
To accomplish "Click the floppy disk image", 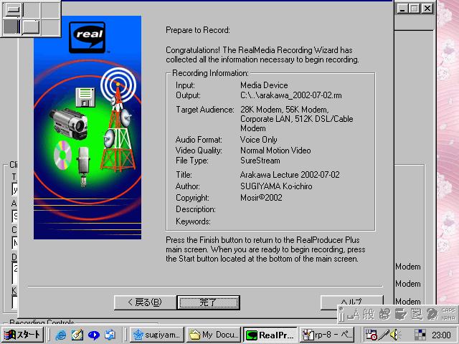I will (85, 97).
